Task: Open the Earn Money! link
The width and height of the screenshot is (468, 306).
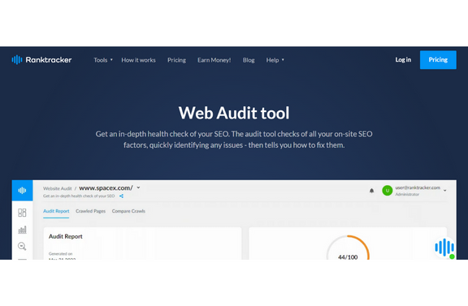Action: pos(214,60)
